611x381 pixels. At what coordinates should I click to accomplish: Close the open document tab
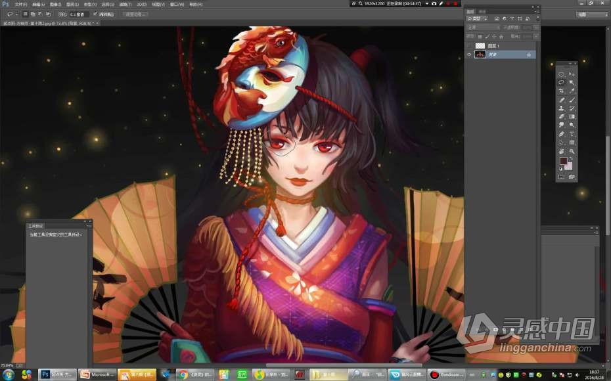point(97,24)
